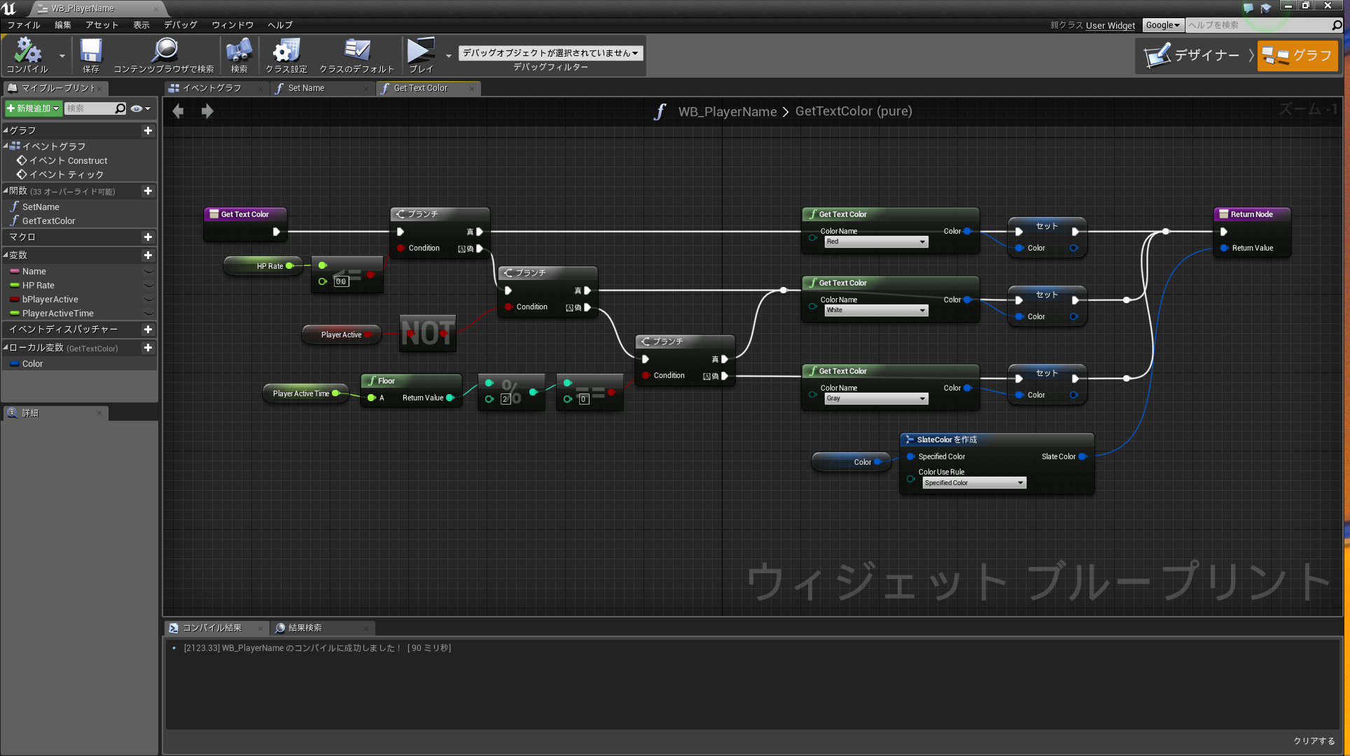Toggle visibility eye for Name variable

click(148, 272)
